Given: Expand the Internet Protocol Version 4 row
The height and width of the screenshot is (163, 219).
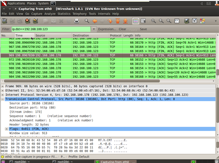Looking at the screenshot, I should [3, 95].
